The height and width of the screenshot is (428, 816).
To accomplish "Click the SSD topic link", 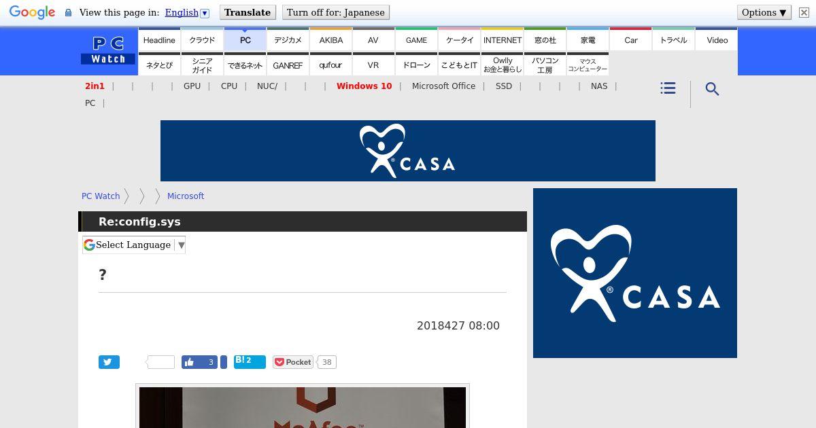I will pyautogui.click(x=504, y=86).
